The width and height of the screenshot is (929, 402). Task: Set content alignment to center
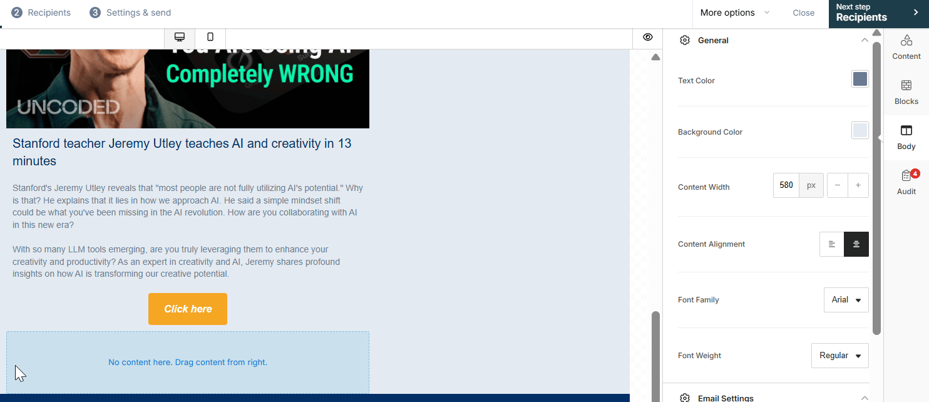856,244
